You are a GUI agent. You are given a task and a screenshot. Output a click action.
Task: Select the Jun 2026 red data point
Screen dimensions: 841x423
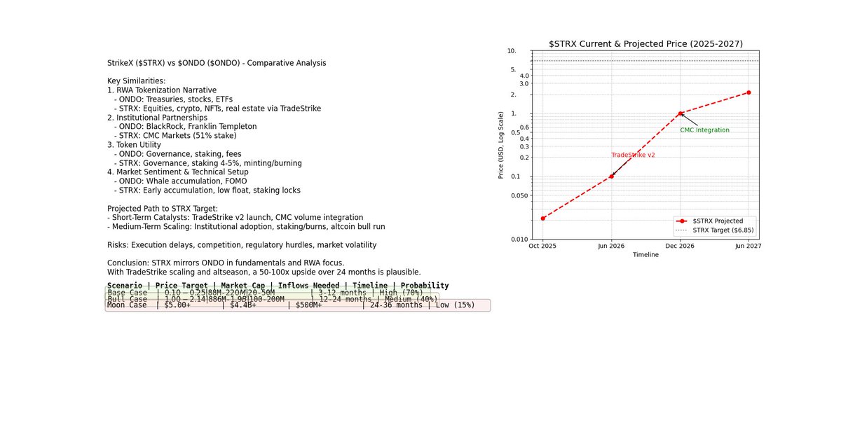(611, 176)
